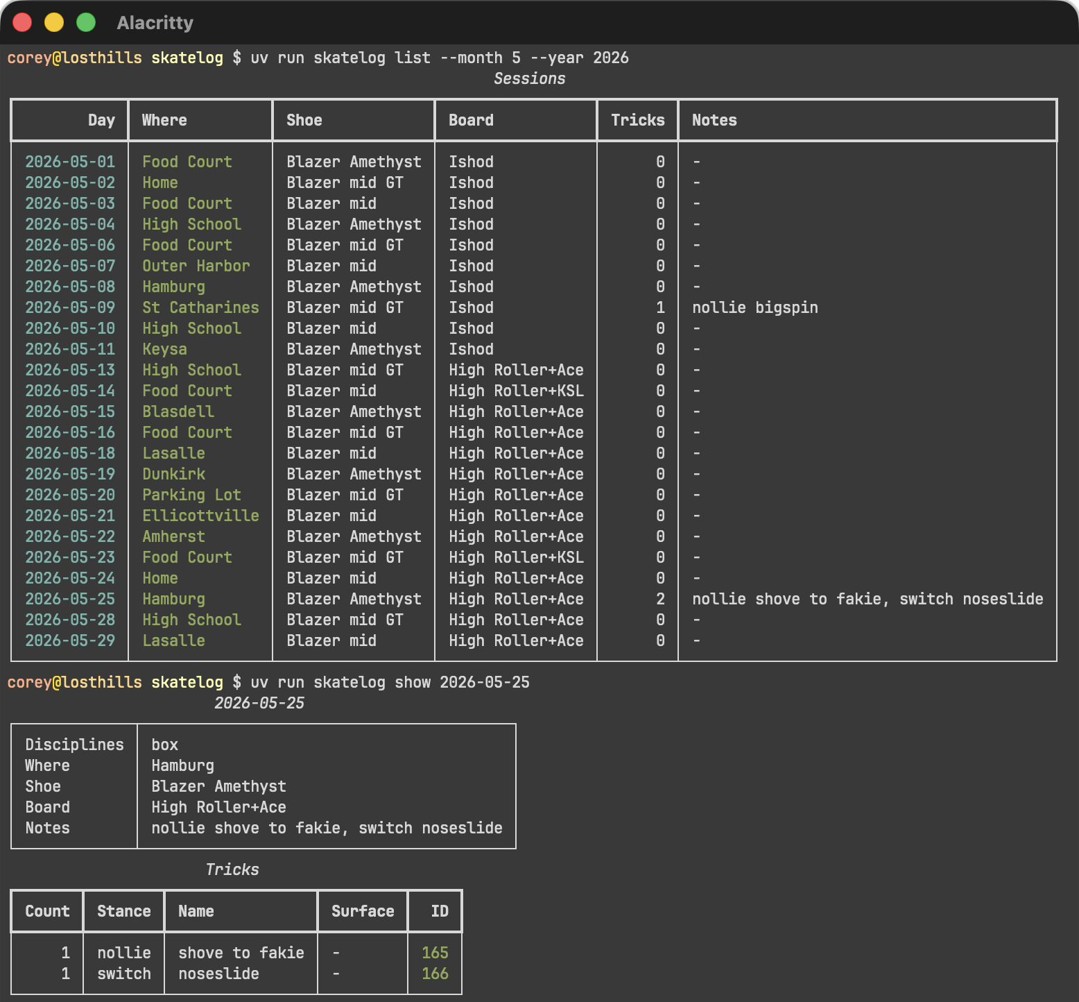Click 'nollie bigspin' note
Screen dimensions: 1079x1002
point(755,307)
